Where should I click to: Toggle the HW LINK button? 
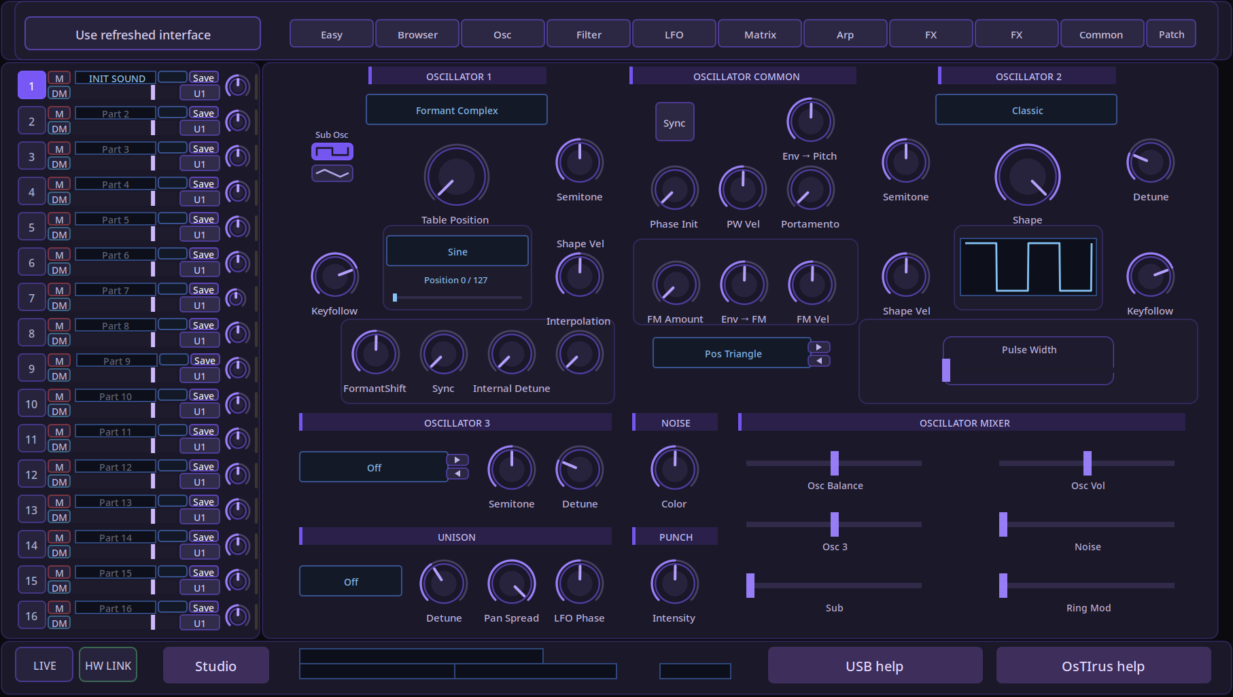click(x=108, y=665)
